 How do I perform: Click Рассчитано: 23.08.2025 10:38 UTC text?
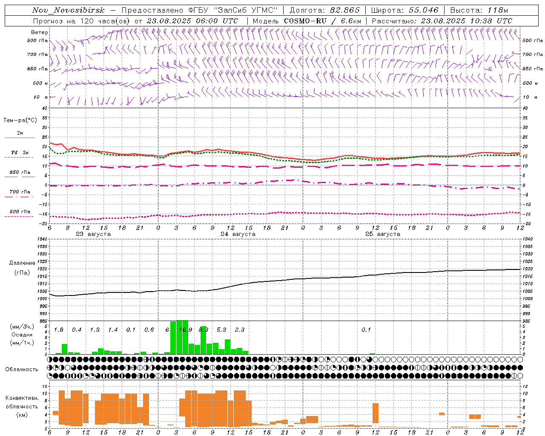(442, 21)
